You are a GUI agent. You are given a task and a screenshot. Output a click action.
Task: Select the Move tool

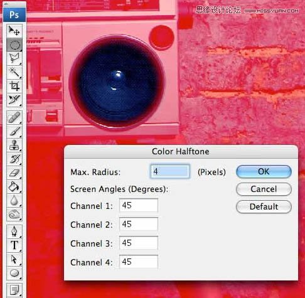click(14, 31)
